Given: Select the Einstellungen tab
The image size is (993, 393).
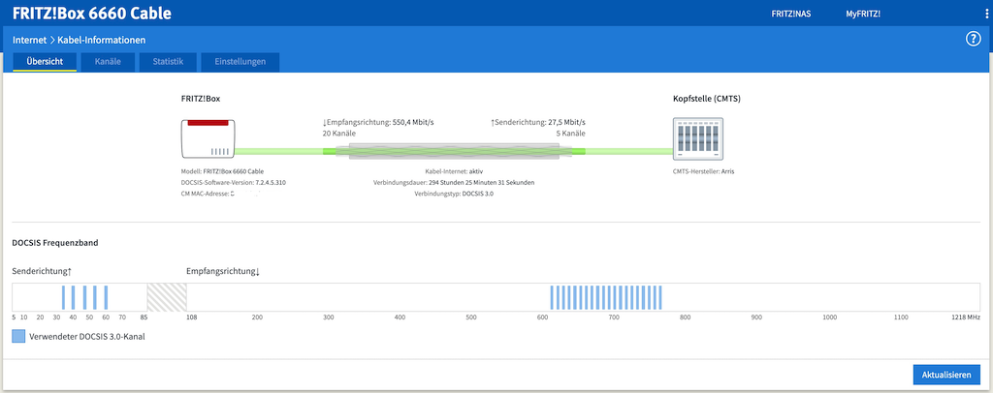Looking at the screenshot, I should click(240, 62).
